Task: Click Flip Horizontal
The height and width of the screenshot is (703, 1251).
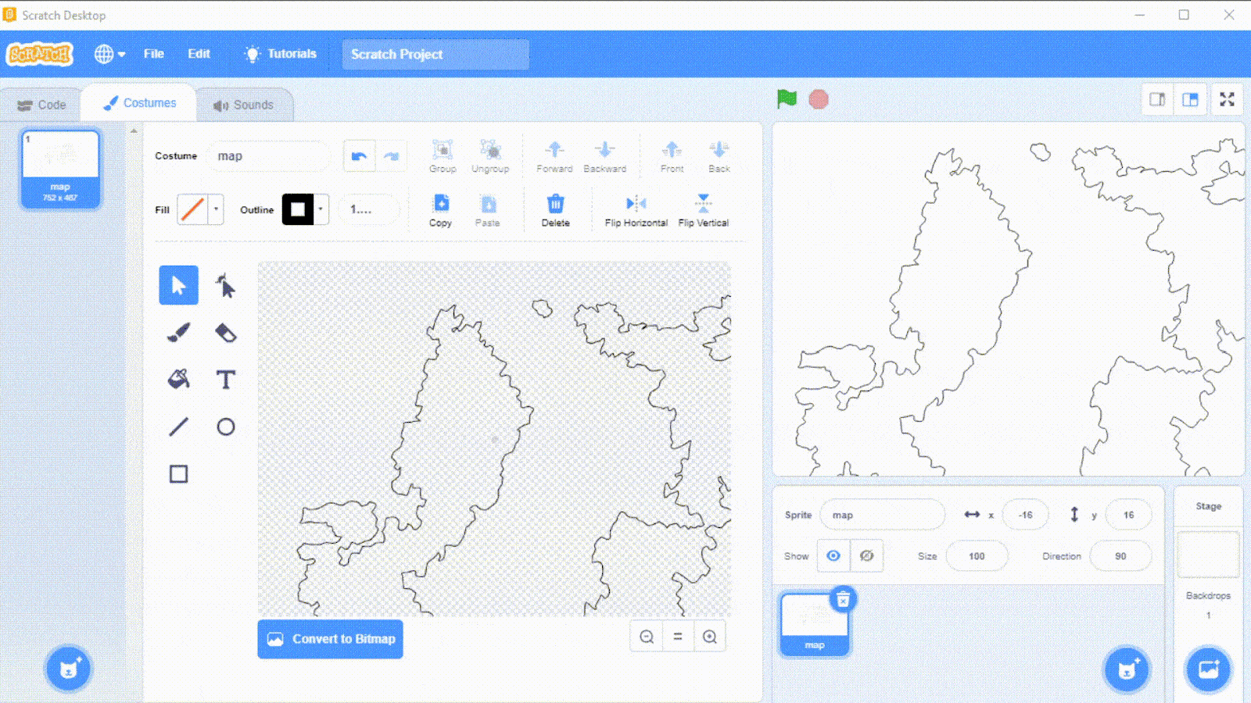Action: click(x=636, y=211)
